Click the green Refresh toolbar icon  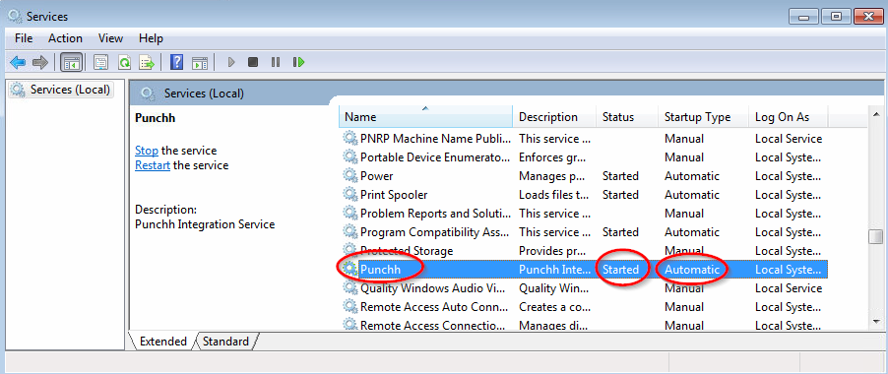point(124,62)
